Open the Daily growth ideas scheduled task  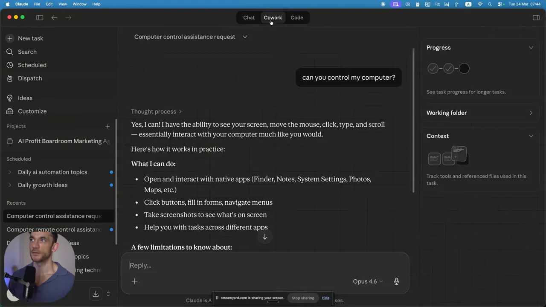pos(43,185)
